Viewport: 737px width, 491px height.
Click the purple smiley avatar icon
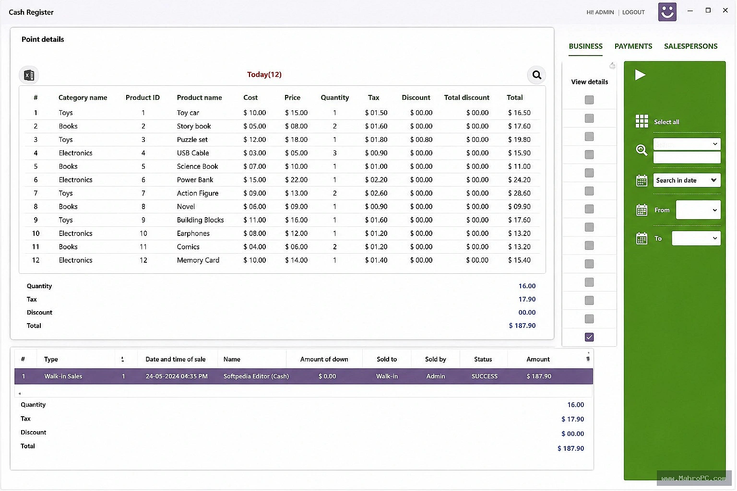(667, 12)
